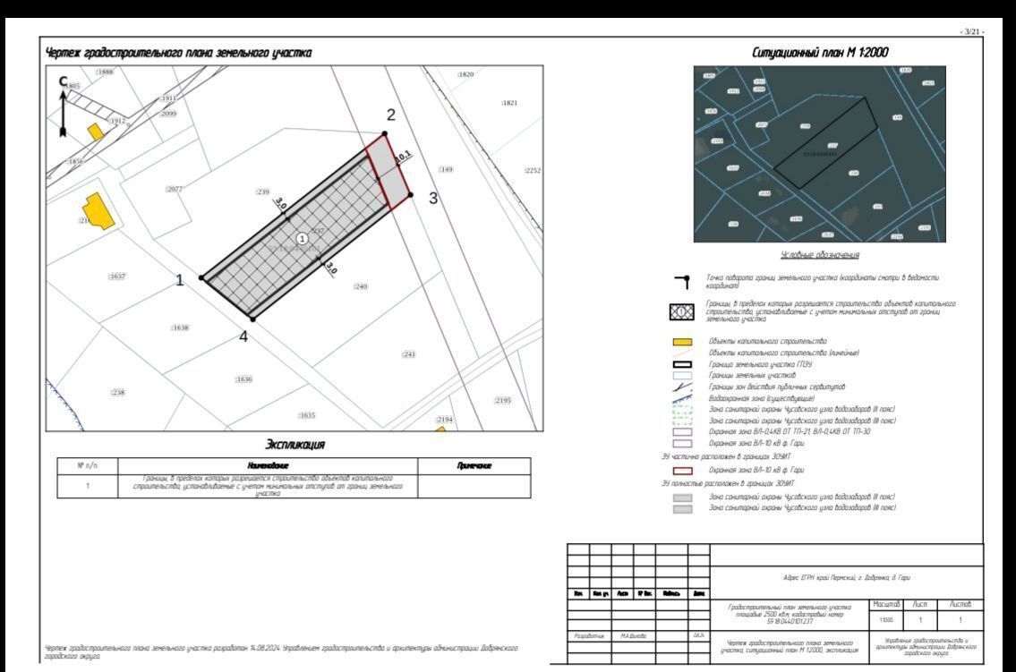Click parcel label ":238" on the map
1016x672 pixels.
tap(117, 393)
